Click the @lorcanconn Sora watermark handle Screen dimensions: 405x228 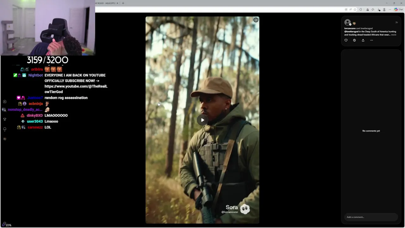pos(230,212)
